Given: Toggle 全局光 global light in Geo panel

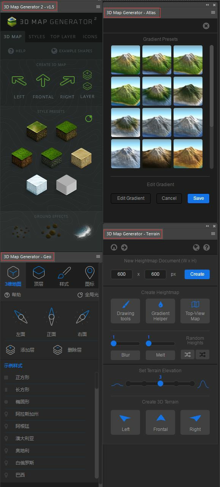Looking at the screenshot, I should coord(88,295).
